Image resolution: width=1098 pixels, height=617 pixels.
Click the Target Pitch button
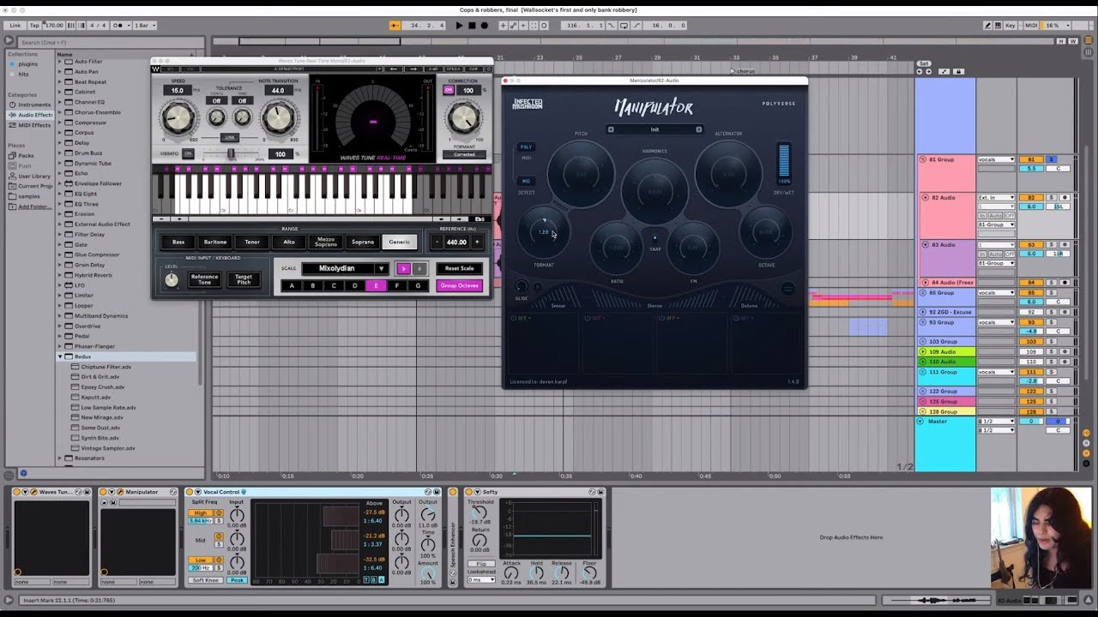point(244,279)
